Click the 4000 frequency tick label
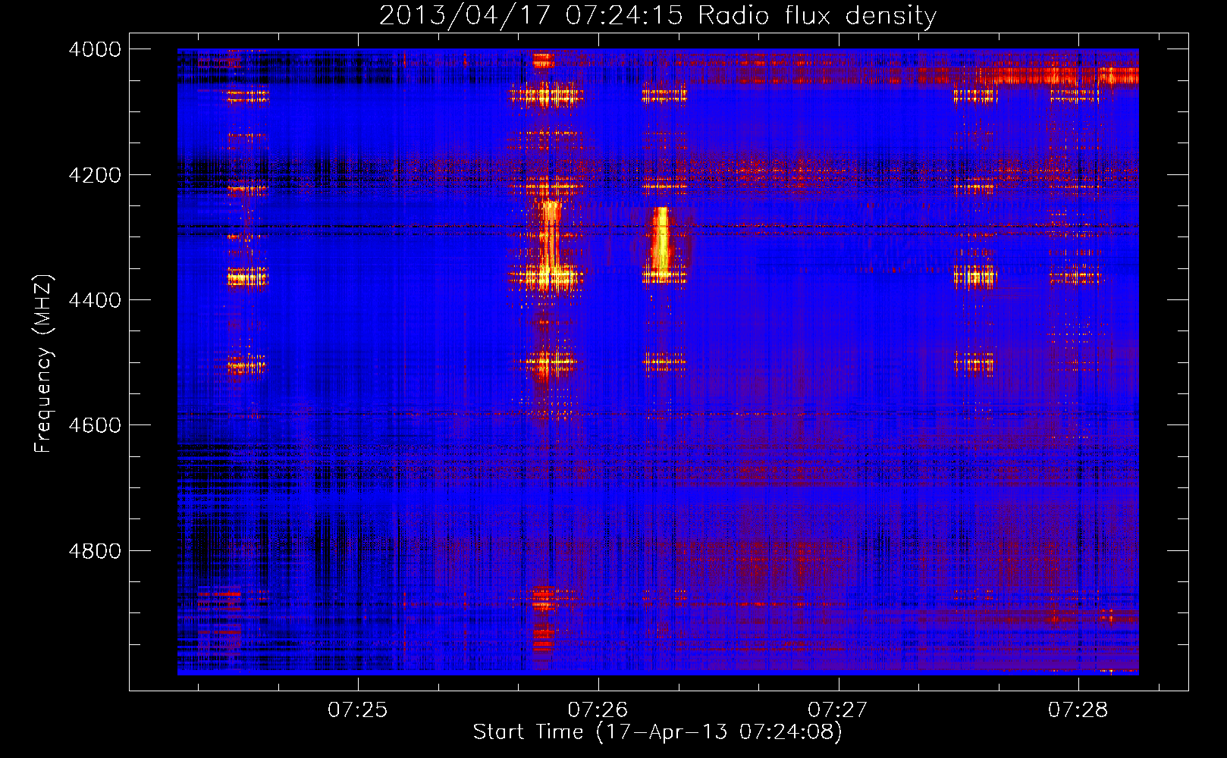The image size is (1227, 758). (x=95, y=49)
